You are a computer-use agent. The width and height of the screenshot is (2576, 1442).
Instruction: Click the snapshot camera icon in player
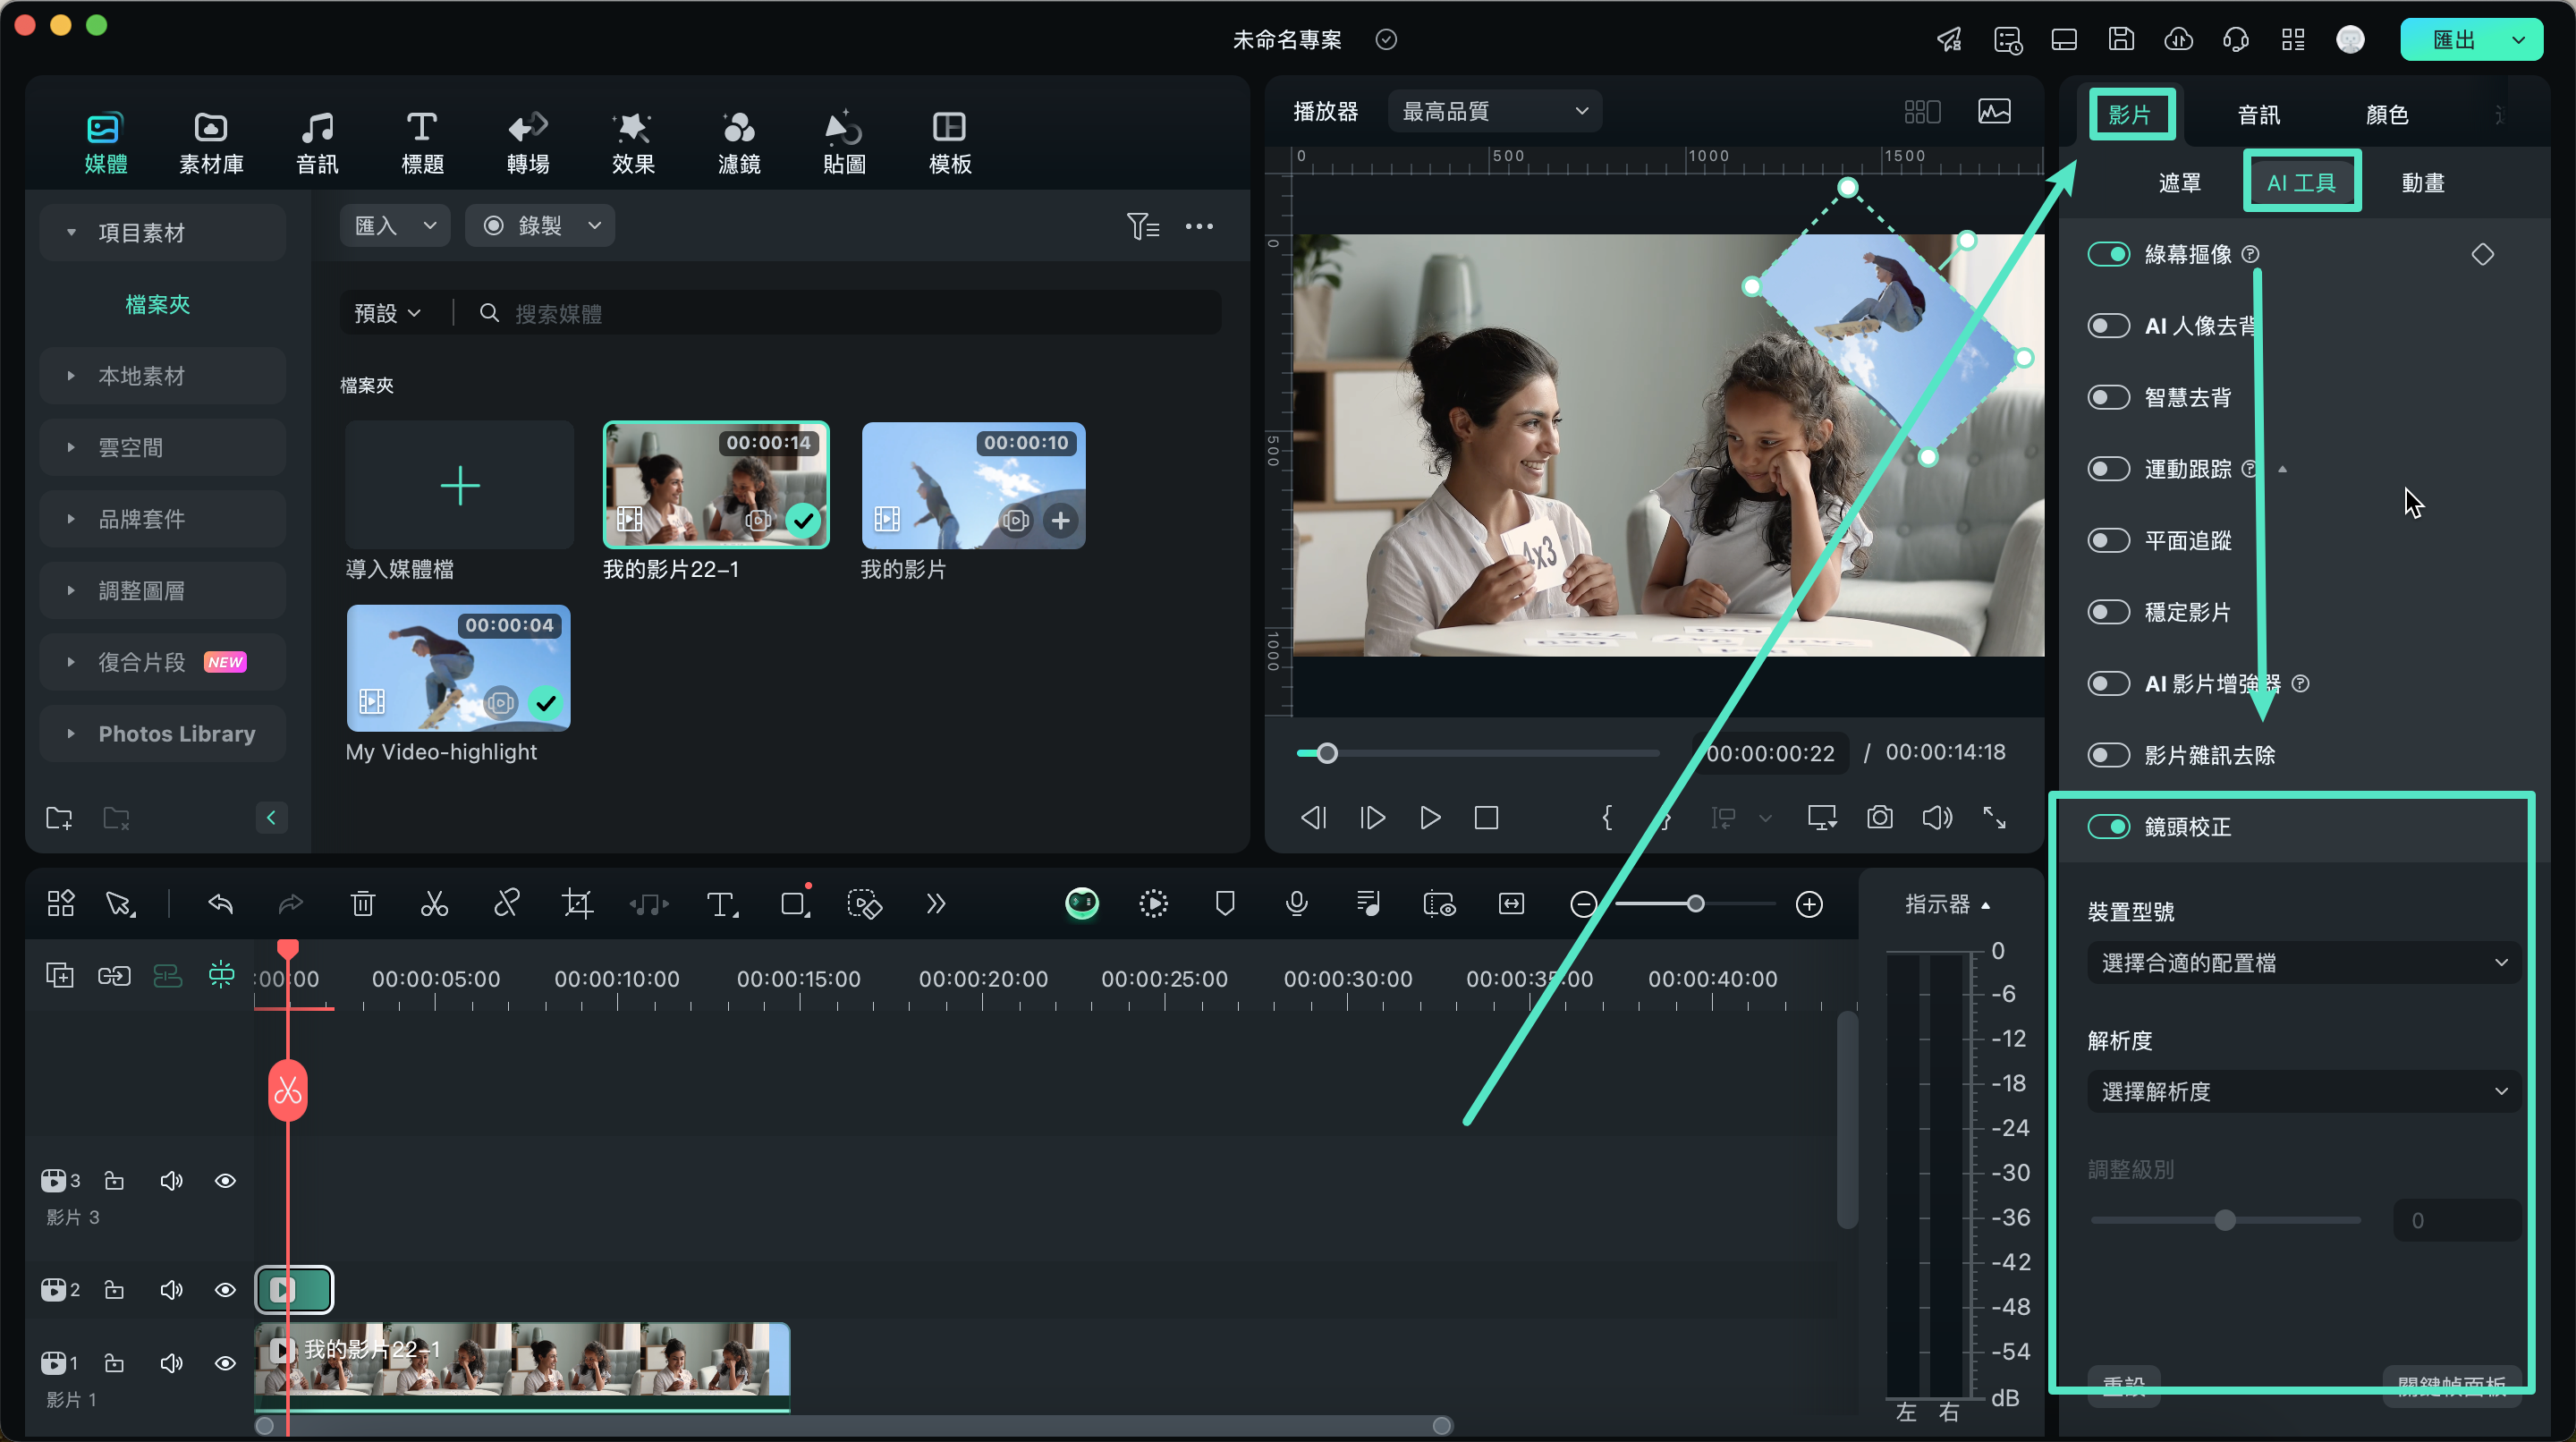1880,818
